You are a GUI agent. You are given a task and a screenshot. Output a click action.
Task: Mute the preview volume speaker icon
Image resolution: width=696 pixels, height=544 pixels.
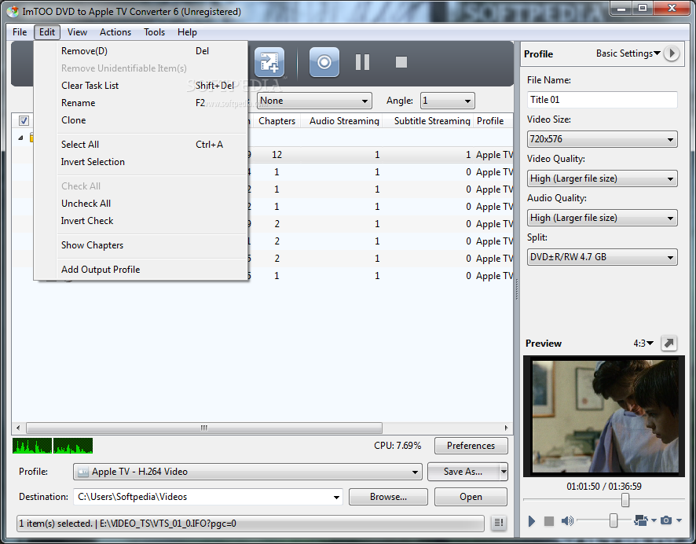[567, 520]
